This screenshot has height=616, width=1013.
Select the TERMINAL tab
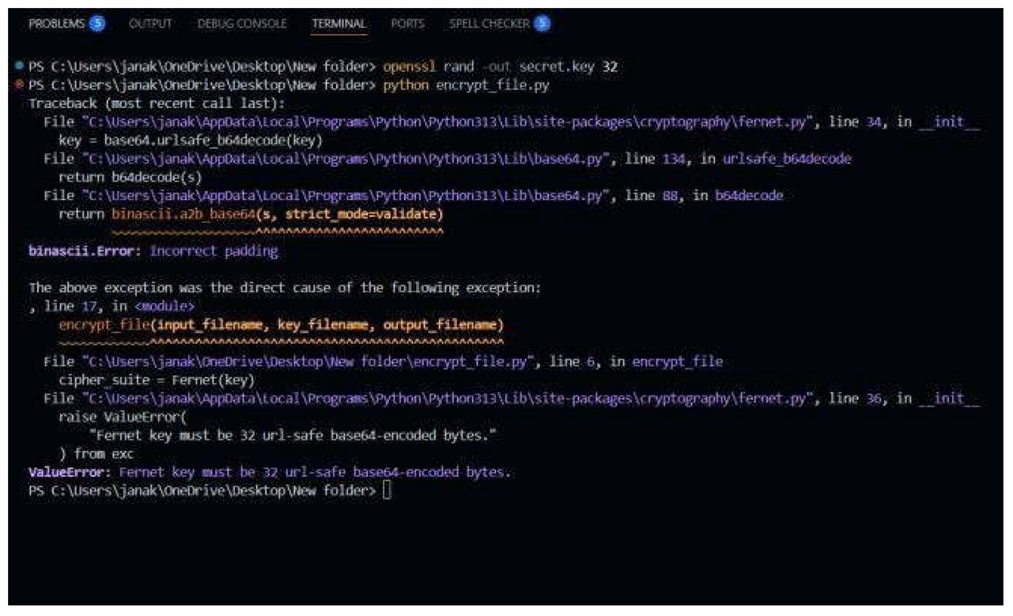(339, 24)
